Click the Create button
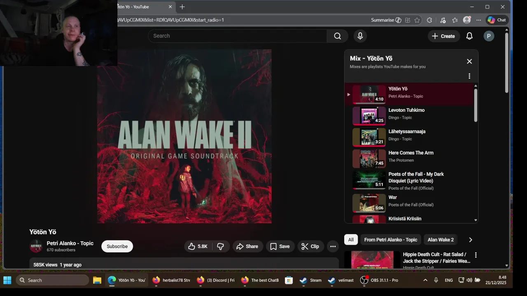527x296 pixels. point(443,36)
